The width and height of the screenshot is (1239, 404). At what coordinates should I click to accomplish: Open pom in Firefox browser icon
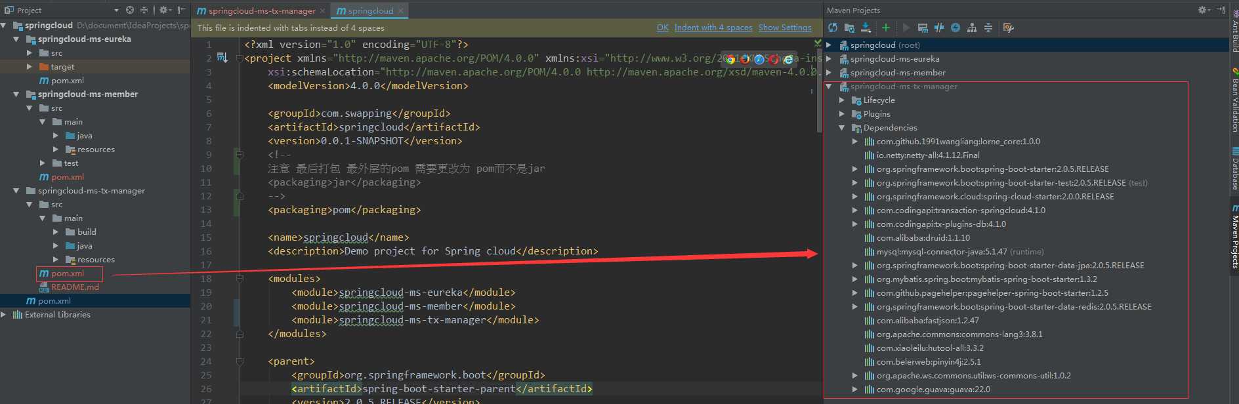pyautogui.click(x=745, y=59)
